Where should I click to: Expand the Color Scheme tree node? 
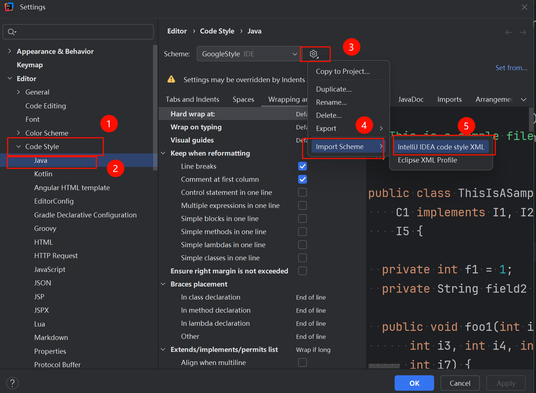pyautogui.click(x=18, y=133)
